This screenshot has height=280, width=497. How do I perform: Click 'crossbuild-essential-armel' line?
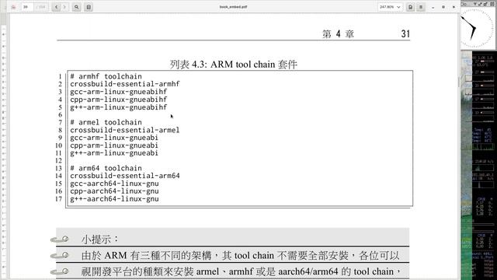pos(125,130)
